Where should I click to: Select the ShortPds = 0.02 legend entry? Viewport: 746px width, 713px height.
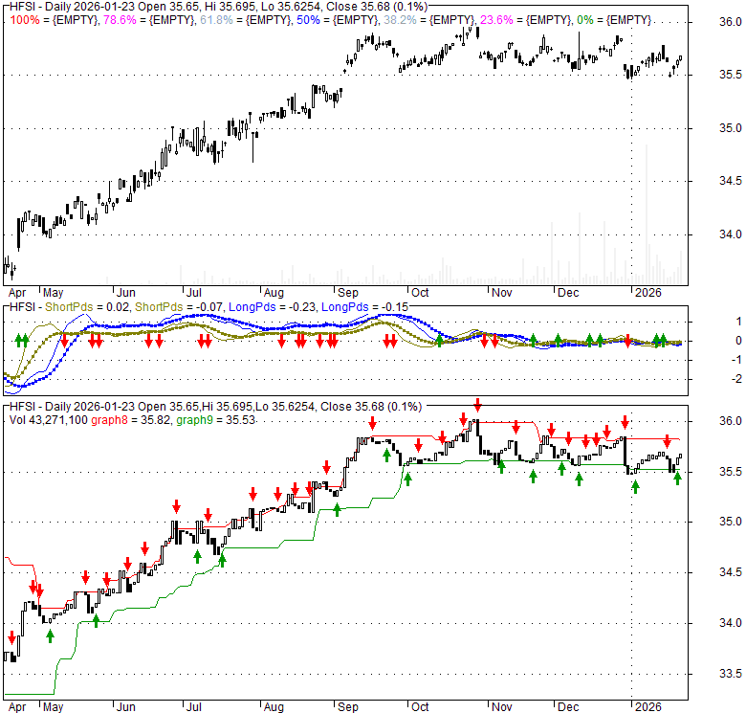point(87,307)
